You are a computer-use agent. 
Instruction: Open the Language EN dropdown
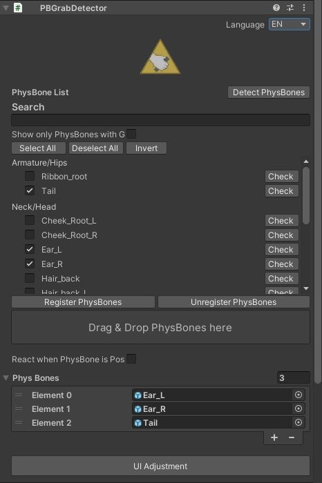289,24
